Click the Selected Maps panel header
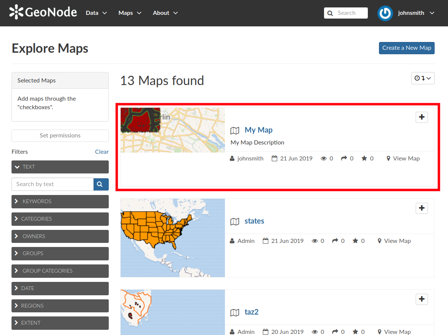This screenshot has height=335, width=448. [60, 81]
